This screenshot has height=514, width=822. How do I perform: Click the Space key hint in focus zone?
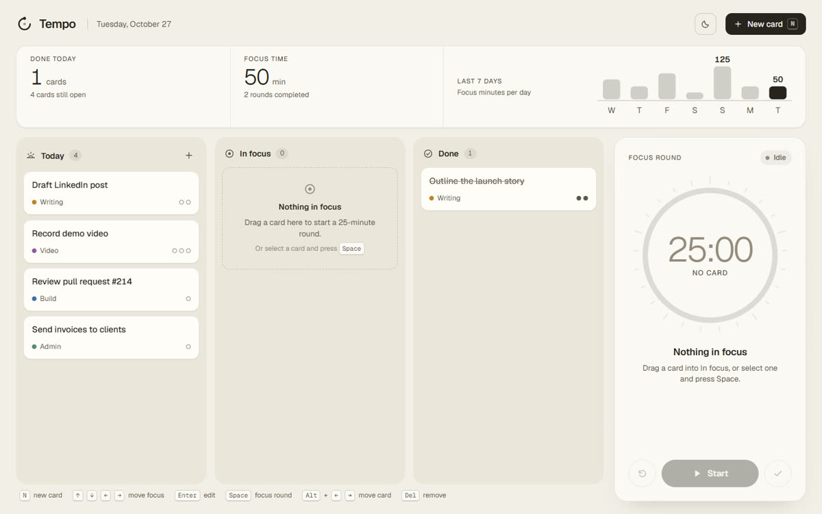351,249
